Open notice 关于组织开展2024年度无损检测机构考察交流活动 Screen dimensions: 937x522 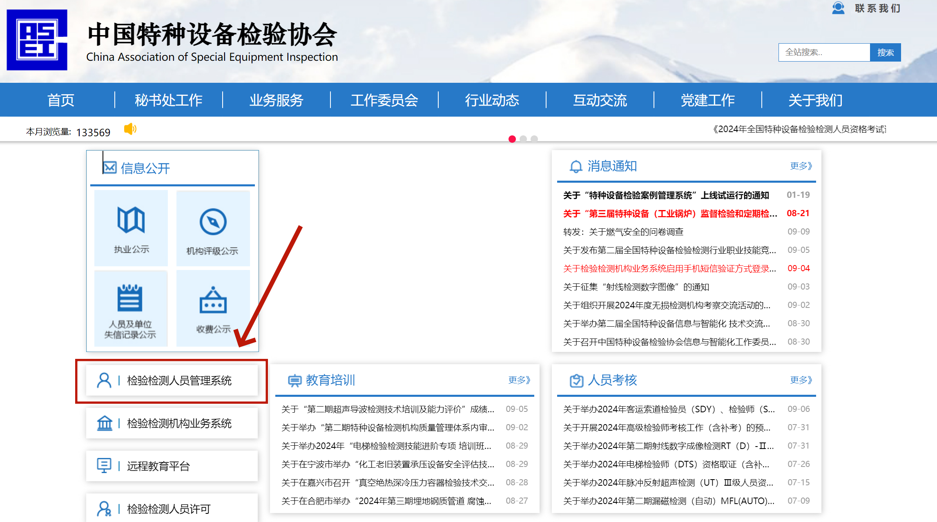coord(667,305)
